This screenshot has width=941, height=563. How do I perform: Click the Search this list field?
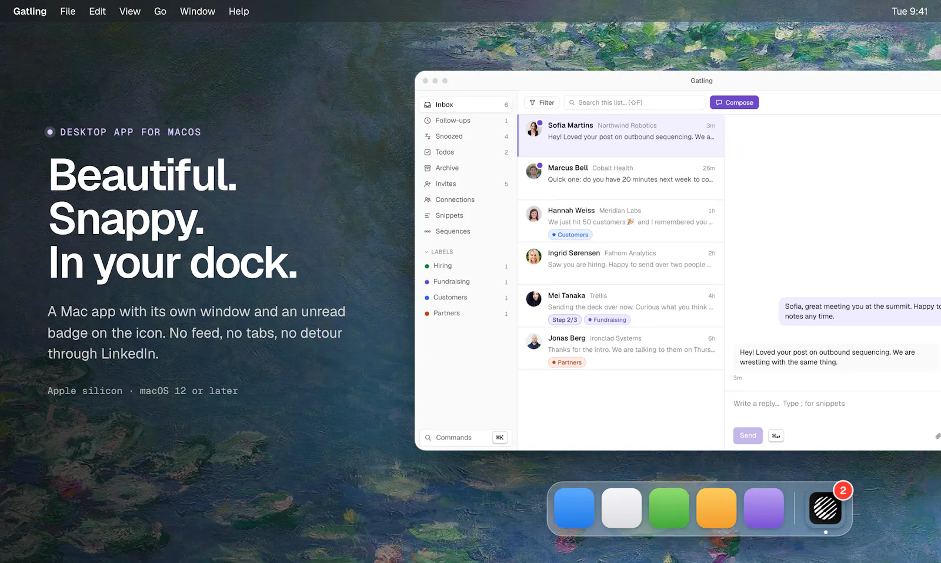[635, 102]
